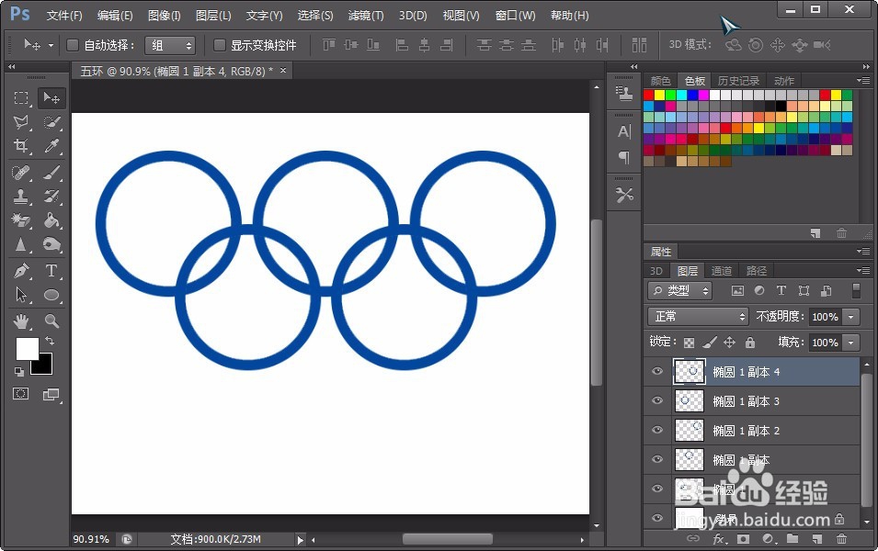Select the 椭圆 1 副本 3 layer name
The height and width of the screenshot is (551, 878).
coord(746,401)
